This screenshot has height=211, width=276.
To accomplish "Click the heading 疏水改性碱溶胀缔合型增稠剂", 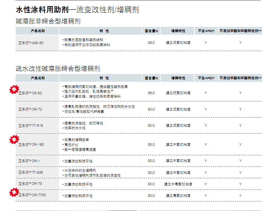I will pos(58,69).
